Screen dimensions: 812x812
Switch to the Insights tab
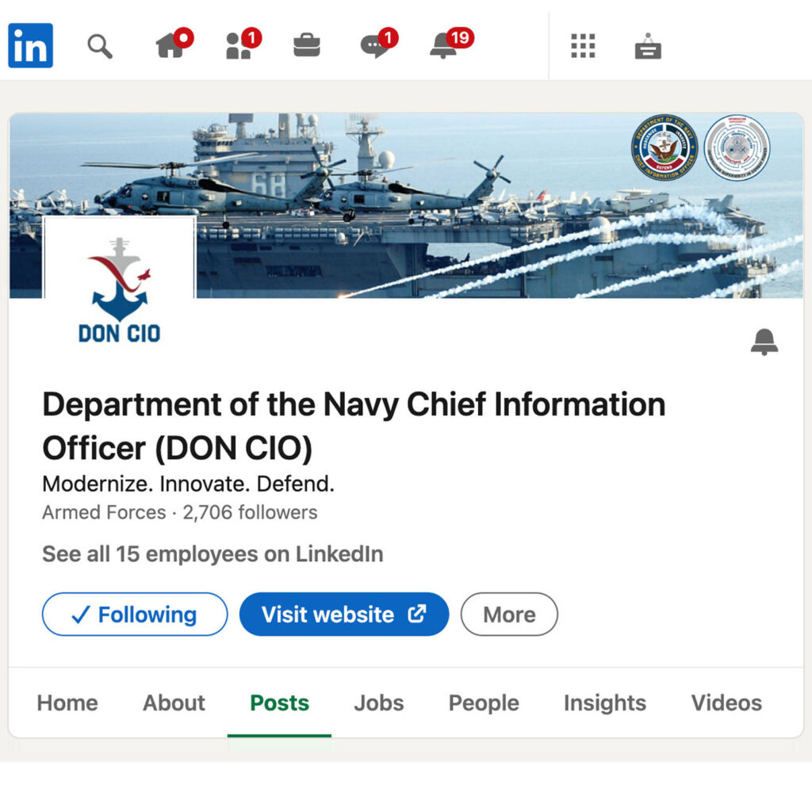[605, 703]
